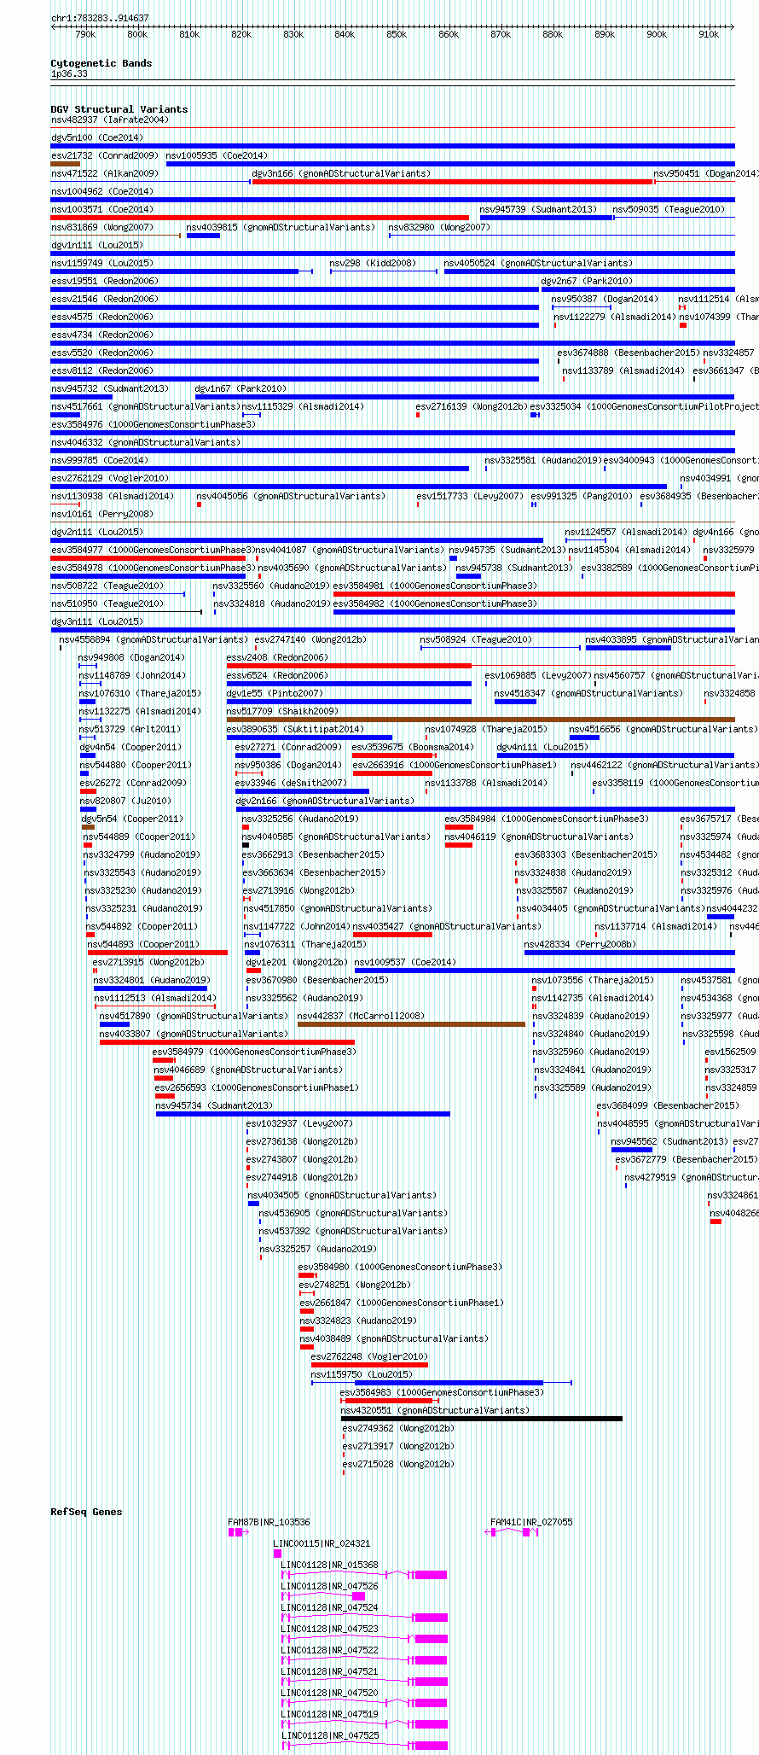Click the 850k ruler tick label
759x1755 pixels.
[x=397, y=34]
